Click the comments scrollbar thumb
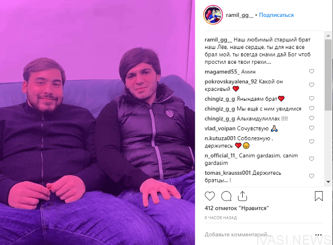 [x=328, y=75]
